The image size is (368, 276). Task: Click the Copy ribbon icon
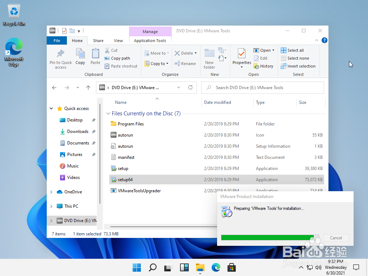80,54
